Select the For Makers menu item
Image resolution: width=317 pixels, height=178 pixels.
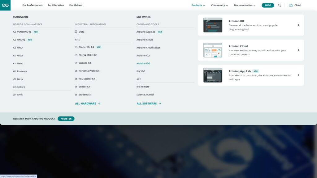click(76, 5)
